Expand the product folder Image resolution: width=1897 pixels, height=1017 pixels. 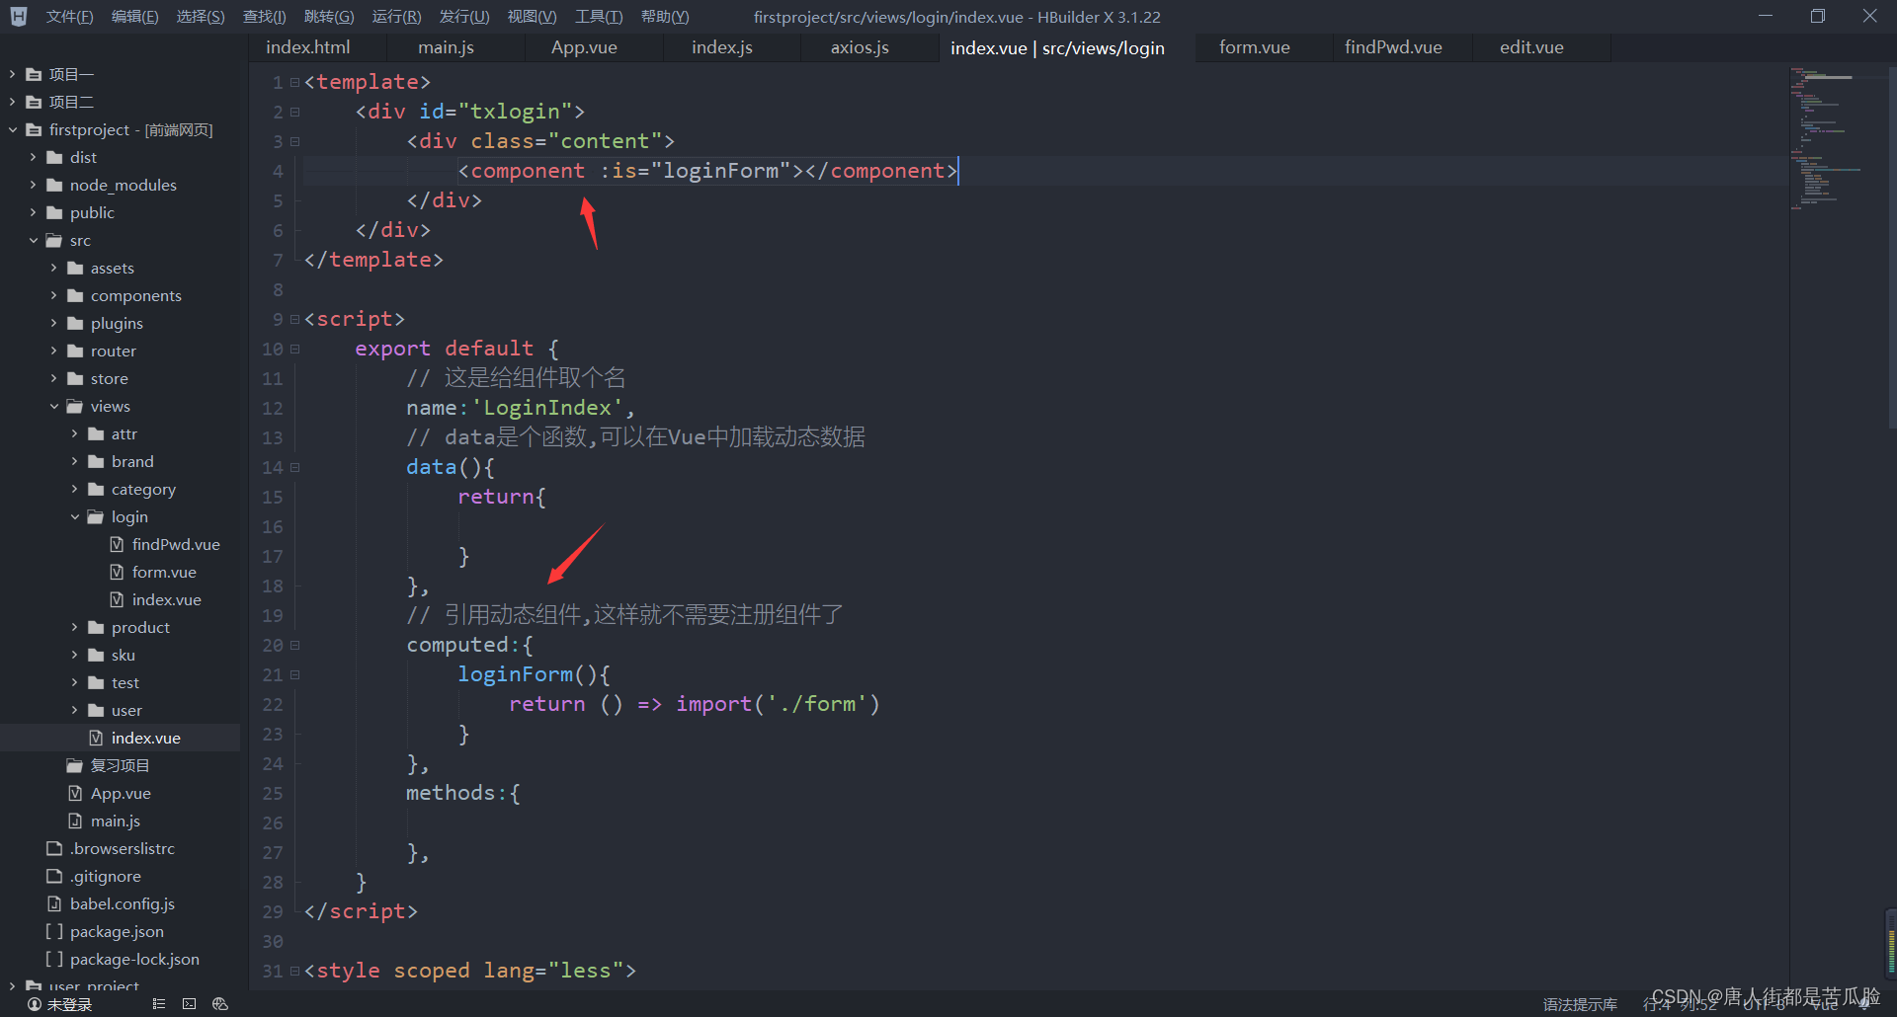coord(74,627)
